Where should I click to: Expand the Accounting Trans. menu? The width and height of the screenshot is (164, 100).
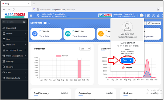tap(14, 50)
